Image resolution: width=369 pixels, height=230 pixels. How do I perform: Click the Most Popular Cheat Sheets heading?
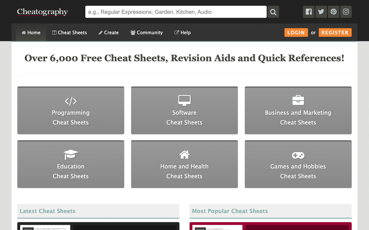(230, 211)
